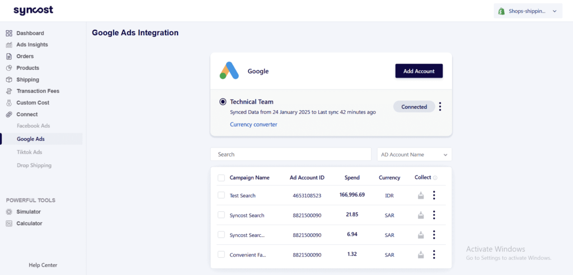Click collect icon for Convenient Fa... campaign

tap(421, 254)
